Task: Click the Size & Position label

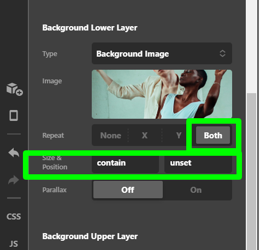Action: pos(55,162)
